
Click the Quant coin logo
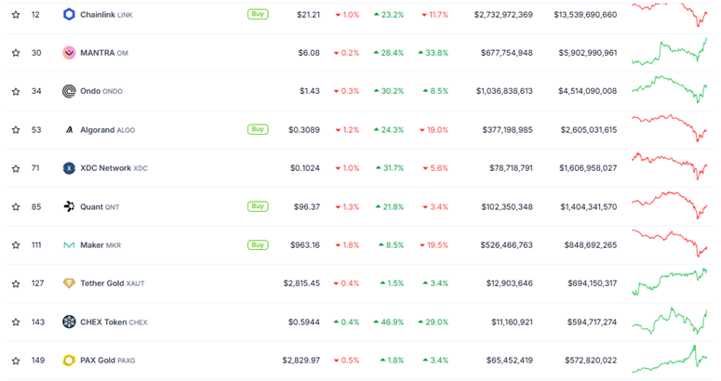pyautogui.click(x=69, y=206)
